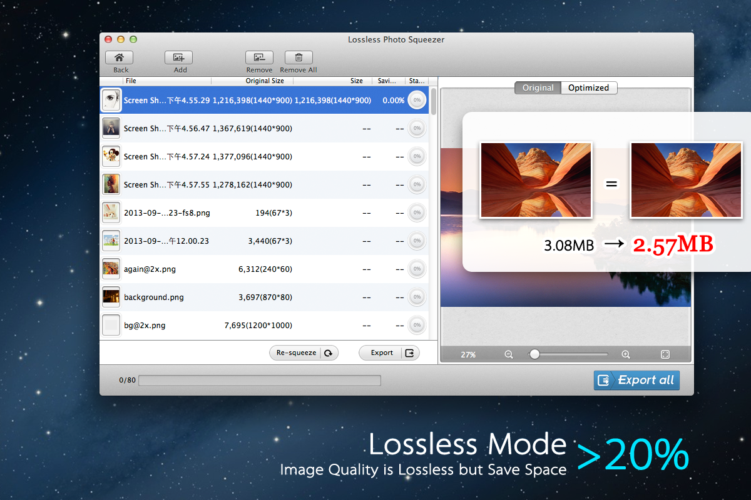Image resolution: width=751 pixels, height=500 pixels.
Task: Switch to the Original preview tab
Action: pos(538,88)
